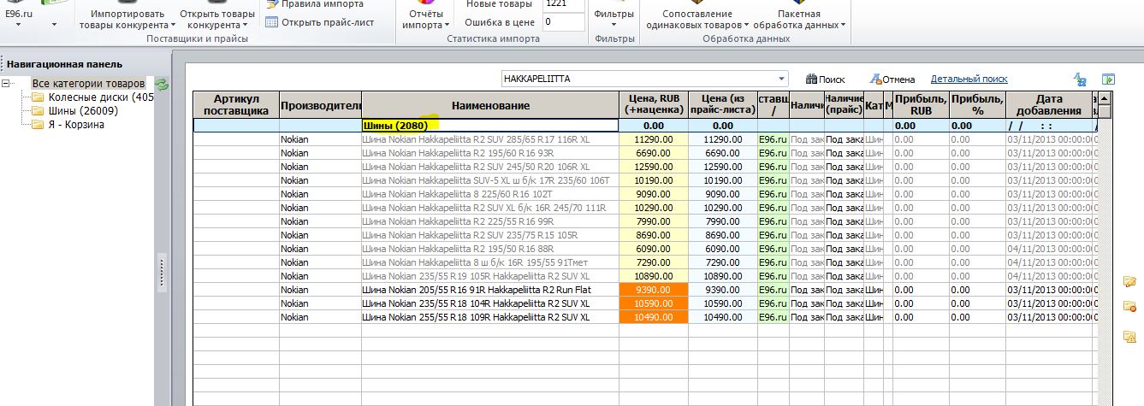This screenshot has width=1144, height=406.
Task: Click folder icon of Колесные диски category
Action: (38, 97)
